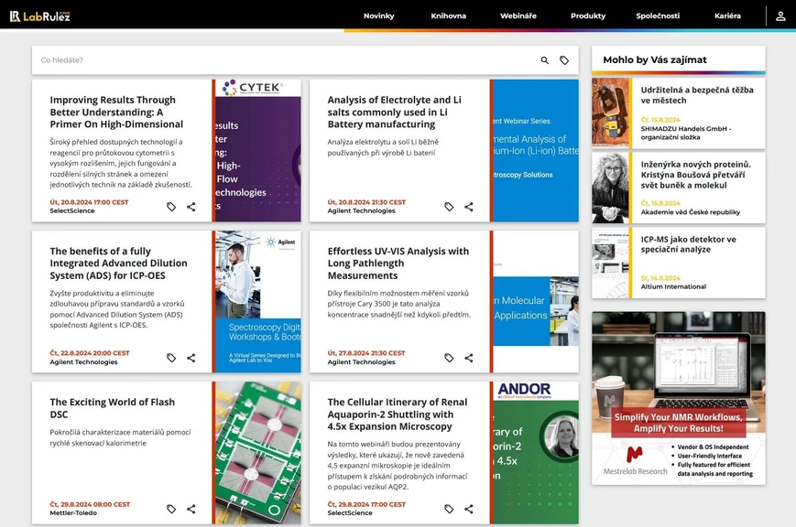Share the High-Dimensional cytometry webinar card
796x527 pixels.
[x=191, y=207]
